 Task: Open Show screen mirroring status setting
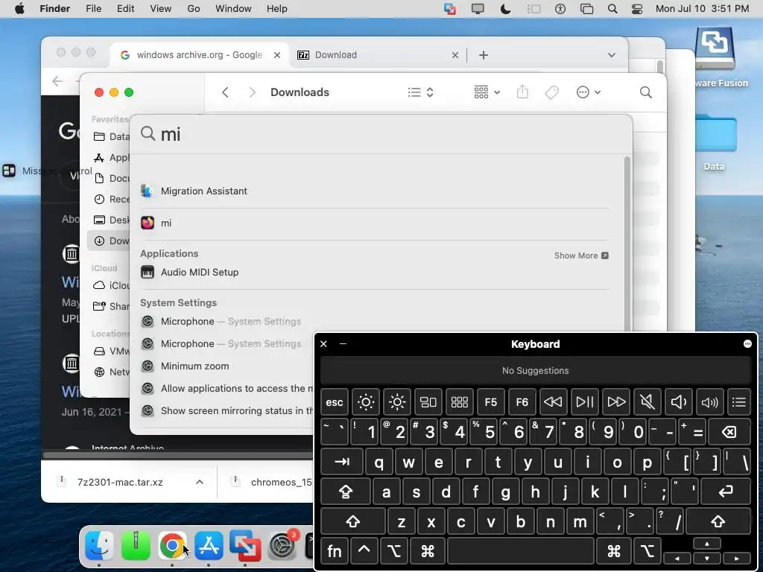(x=227, y=410)
